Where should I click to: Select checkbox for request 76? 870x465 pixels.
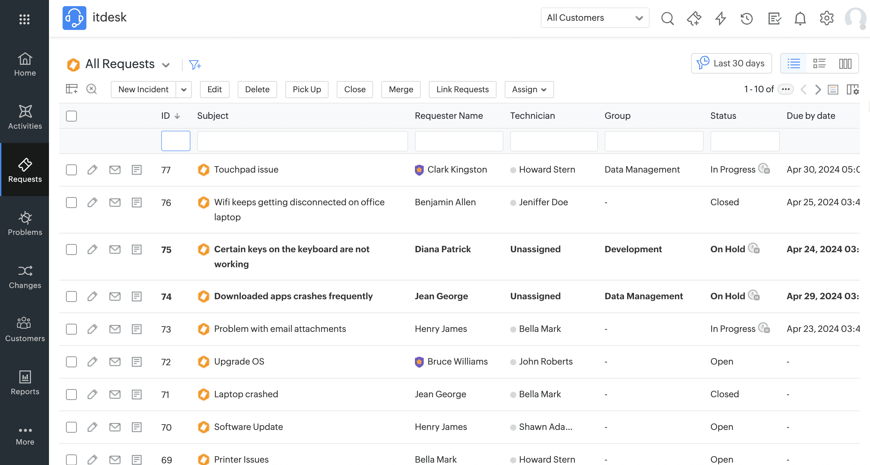[x=71, y=203]
